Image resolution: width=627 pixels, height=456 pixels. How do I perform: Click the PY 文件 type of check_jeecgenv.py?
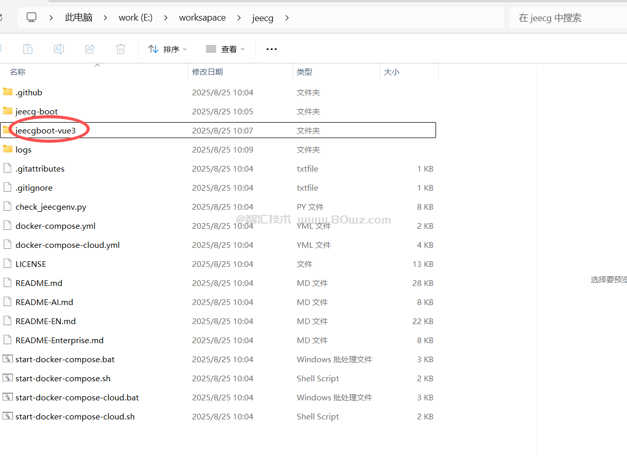(310, 207)
